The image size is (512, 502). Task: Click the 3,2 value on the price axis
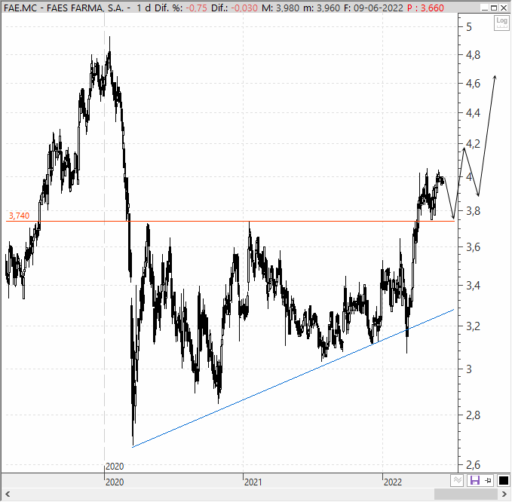tap(473, 326)
